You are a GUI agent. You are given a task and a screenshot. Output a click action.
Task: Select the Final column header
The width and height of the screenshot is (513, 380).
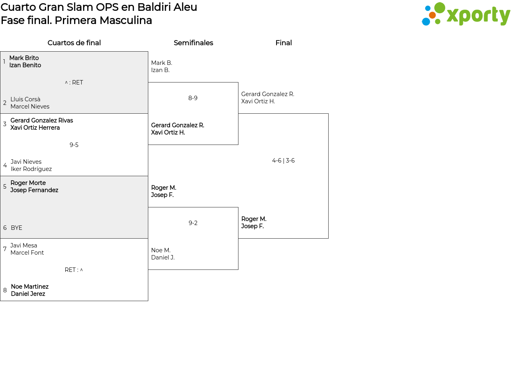[x=283, y=43]
